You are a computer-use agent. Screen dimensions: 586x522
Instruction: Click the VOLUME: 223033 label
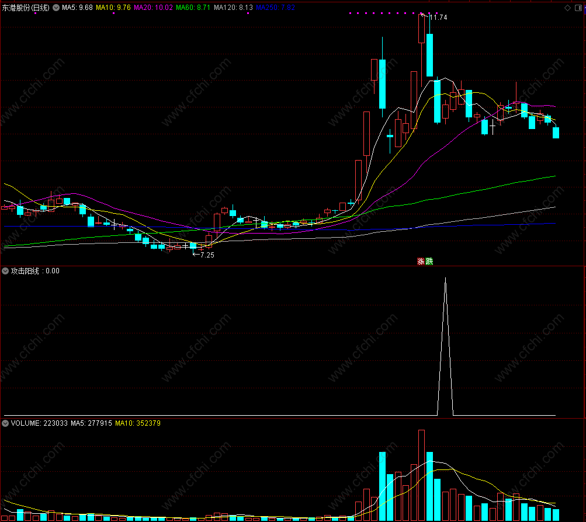pos(39,423)
